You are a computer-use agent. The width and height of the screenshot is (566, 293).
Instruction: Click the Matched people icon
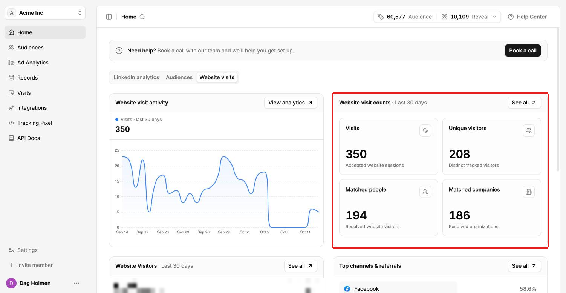coord(425,192)
